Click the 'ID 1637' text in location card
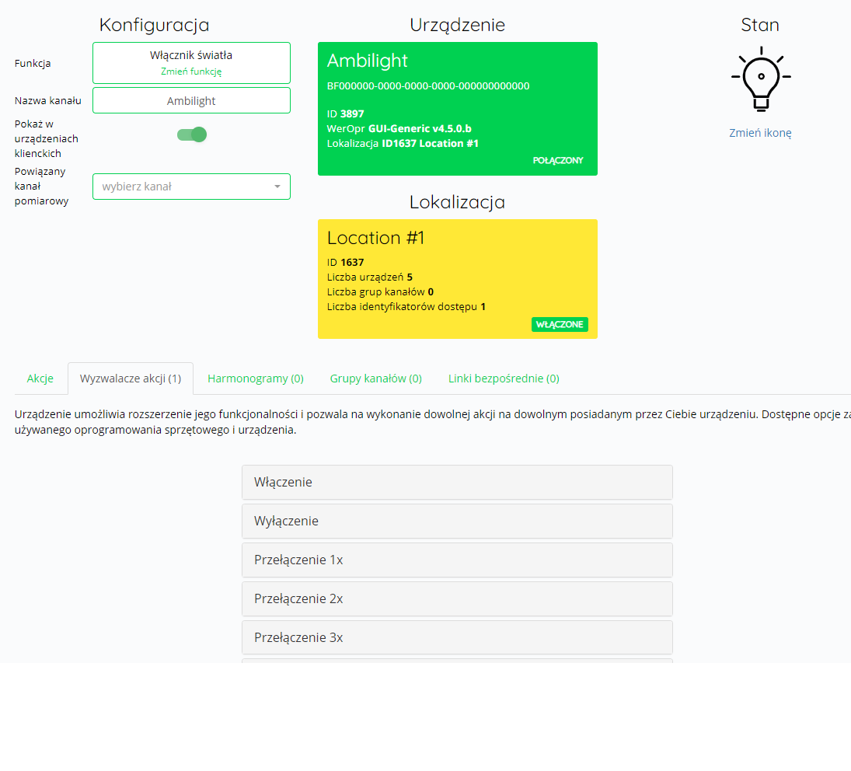Image resolution: width=851 pixels, height=771 pixels. [x=345, y=263]
